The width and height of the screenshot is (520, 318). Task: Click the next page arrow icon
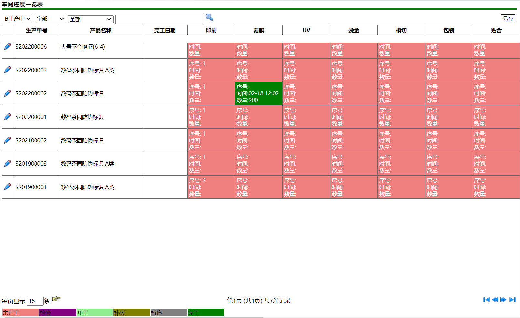(x=503, y=300)
